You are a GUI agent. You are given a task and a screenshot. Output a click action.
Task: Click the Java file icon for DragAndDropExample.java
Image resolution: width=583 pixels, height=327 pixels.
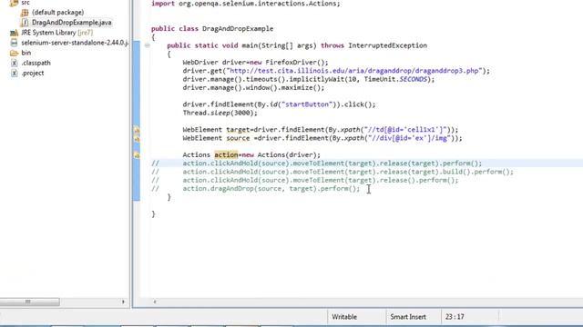[25, 23]
